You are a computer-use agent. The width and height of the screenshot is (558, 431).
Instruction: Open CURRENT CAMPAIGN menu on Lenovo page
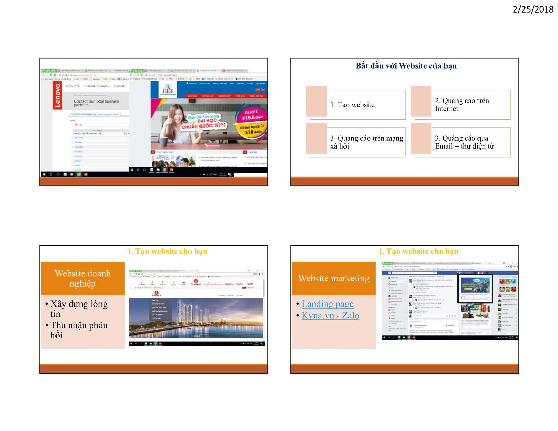click(x=96, y=86)
